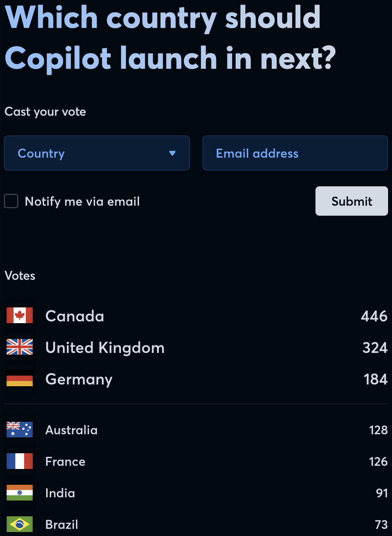The image size is (392, 536).
Task: Click the Australia flag icon
Action: coord(20,430)
